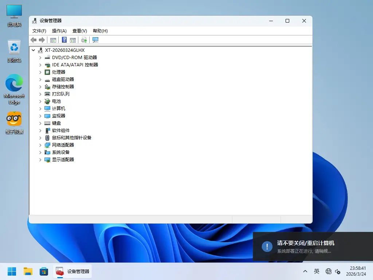This screenshot has height=280, width=373.
Task: Expand the 处理器 category
Action: 40,72
